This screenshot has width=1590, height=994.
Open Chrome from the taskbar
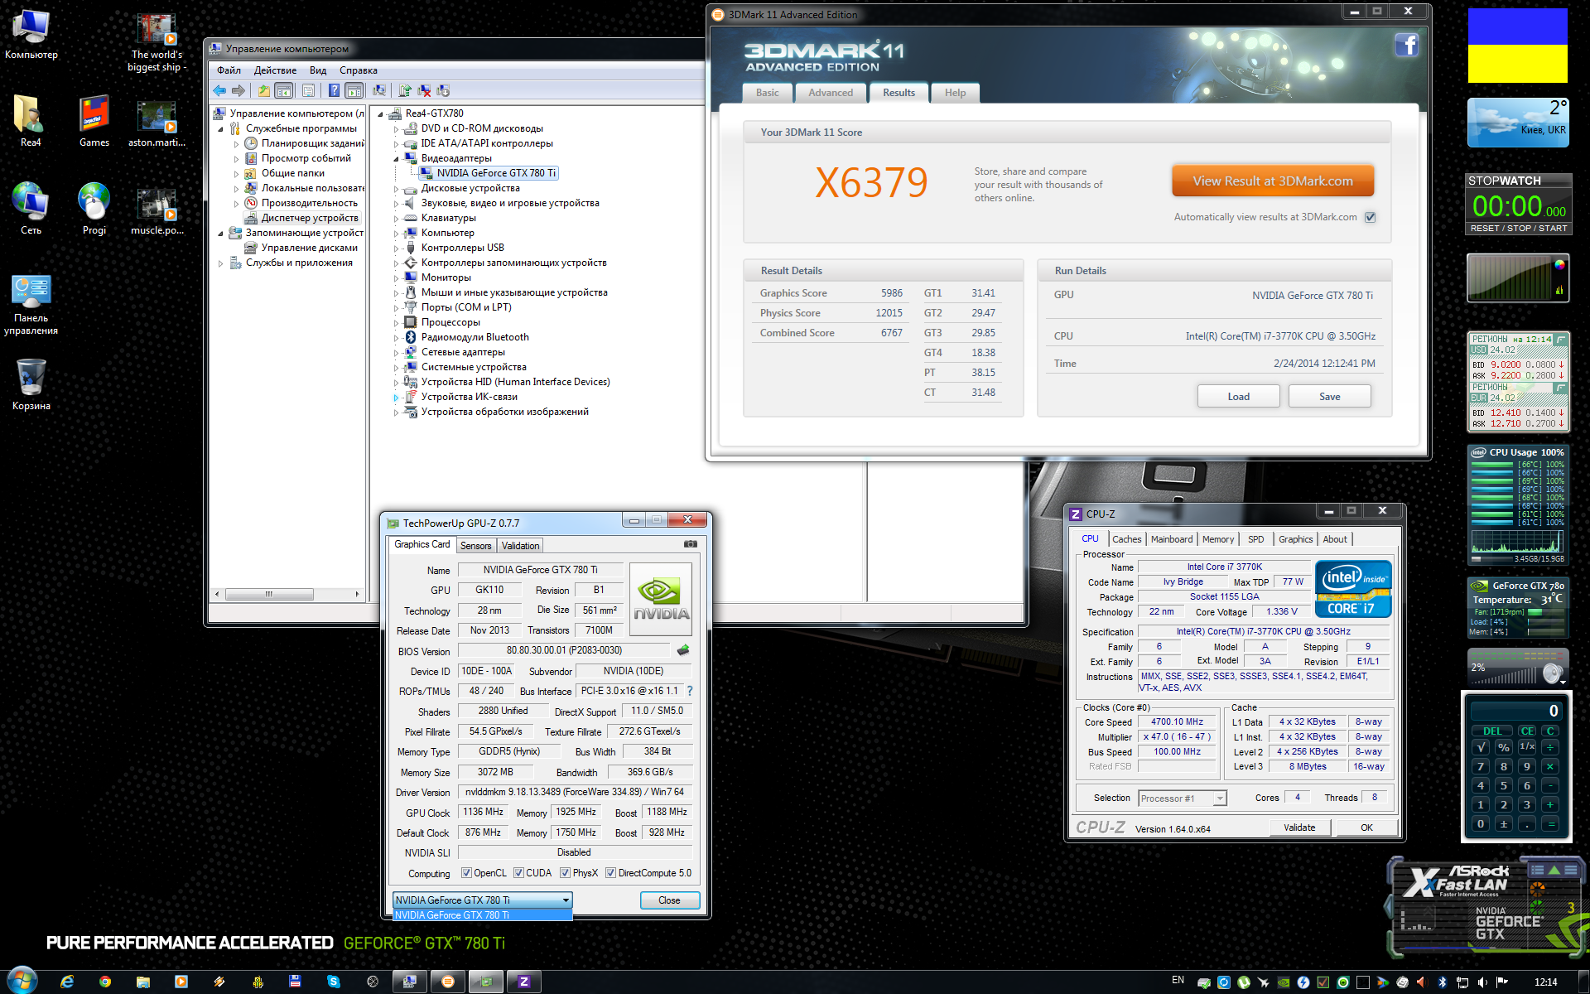pos(105,982)
